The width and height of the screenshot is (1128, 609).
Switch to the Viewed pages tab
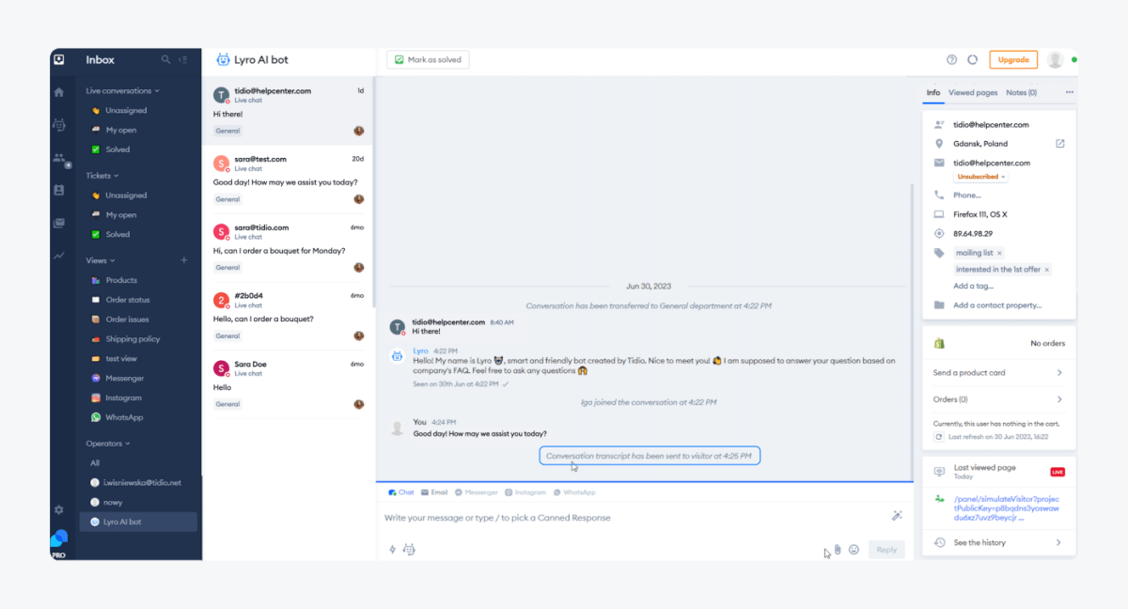coord(973,92)
